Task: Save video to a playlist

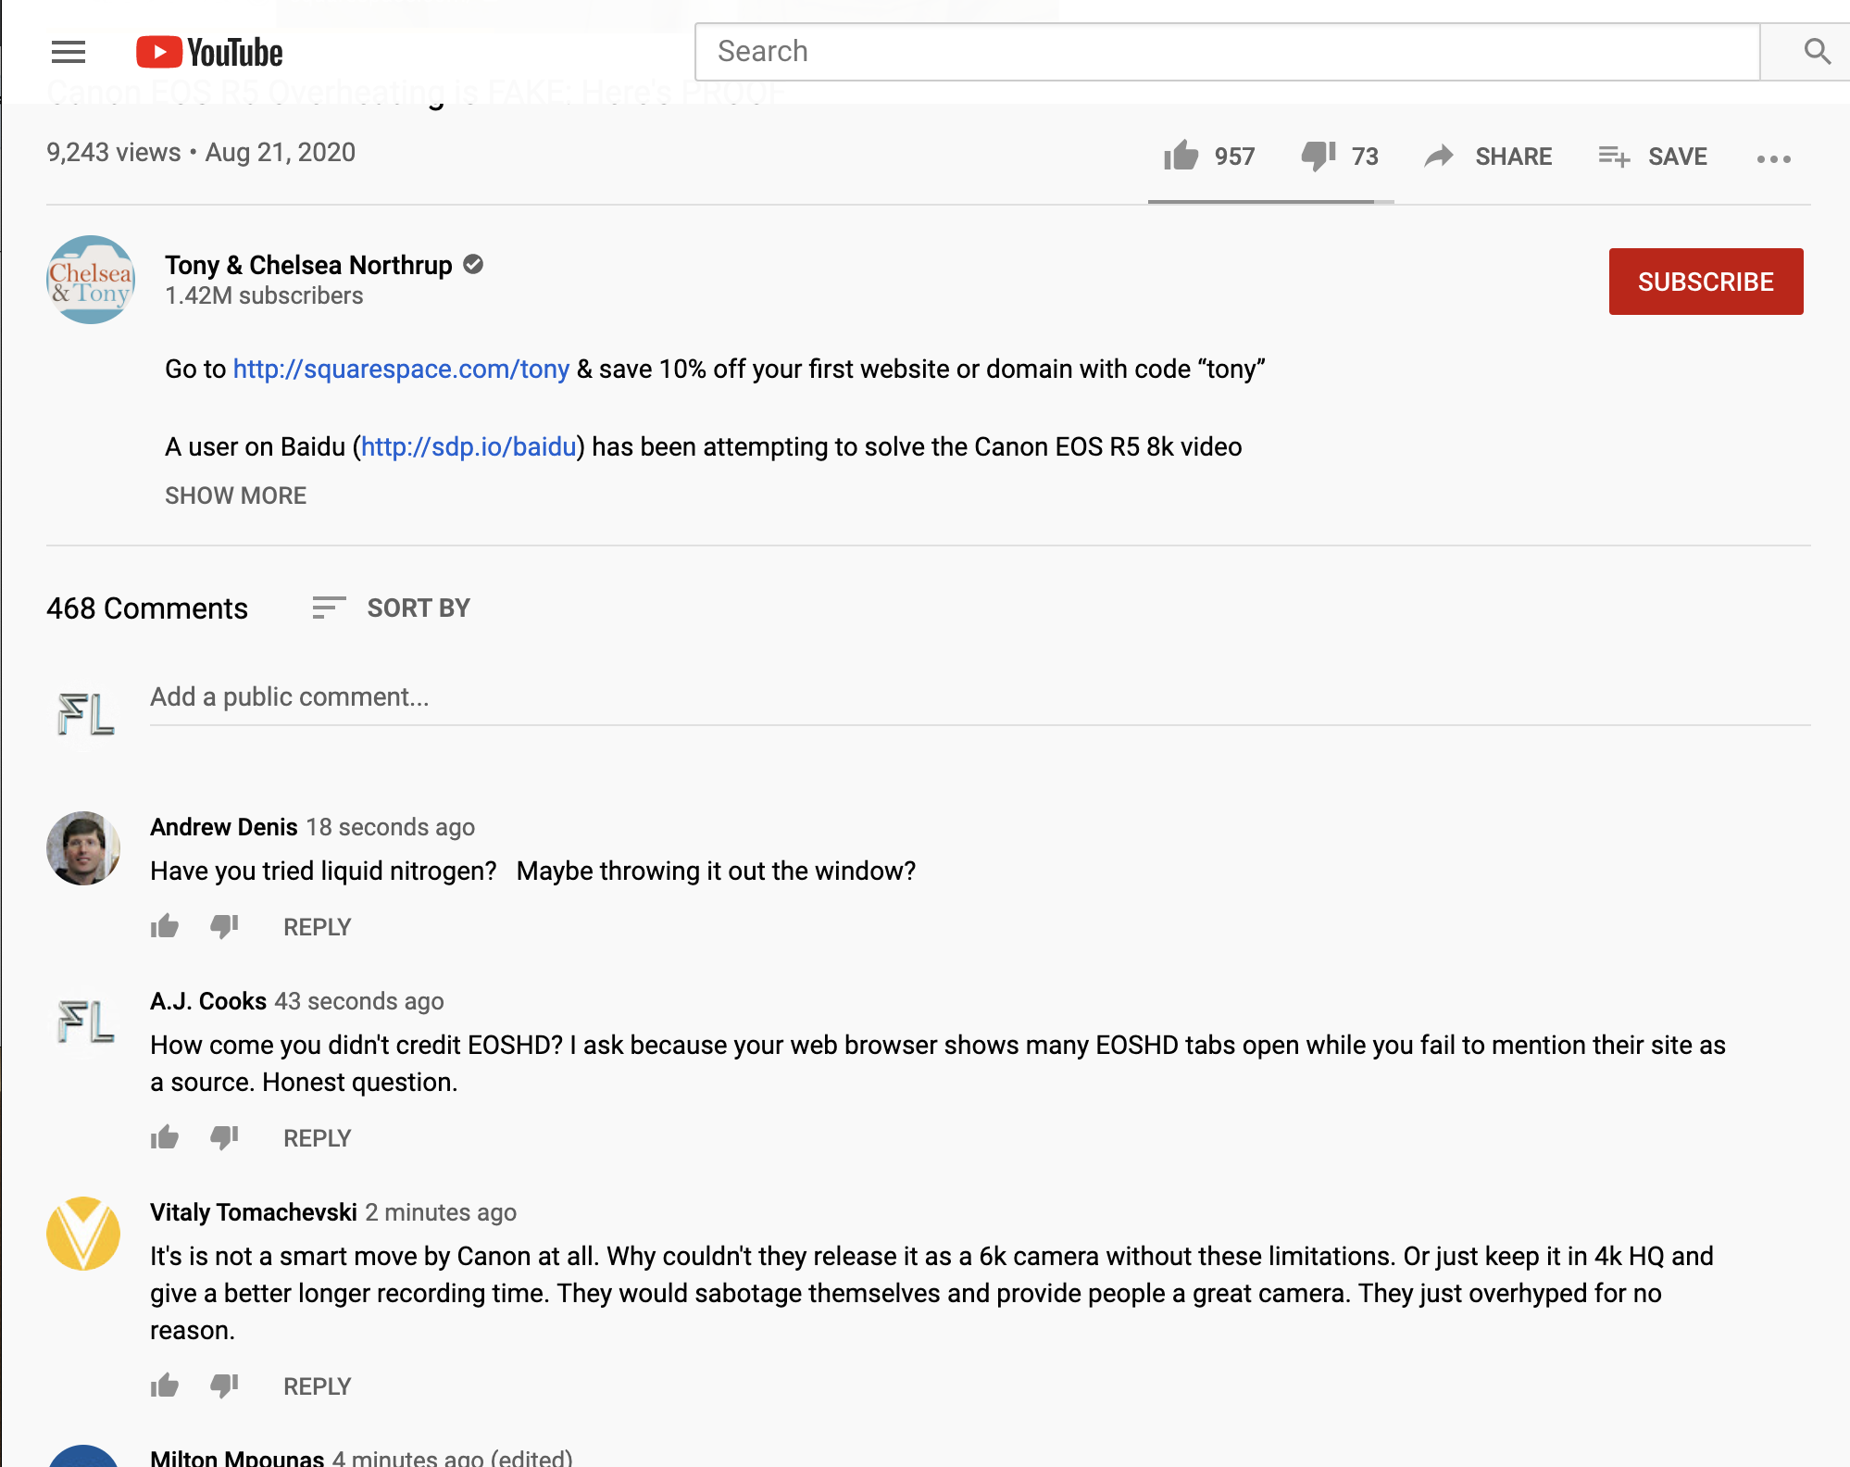Action: click(1653, 156)
